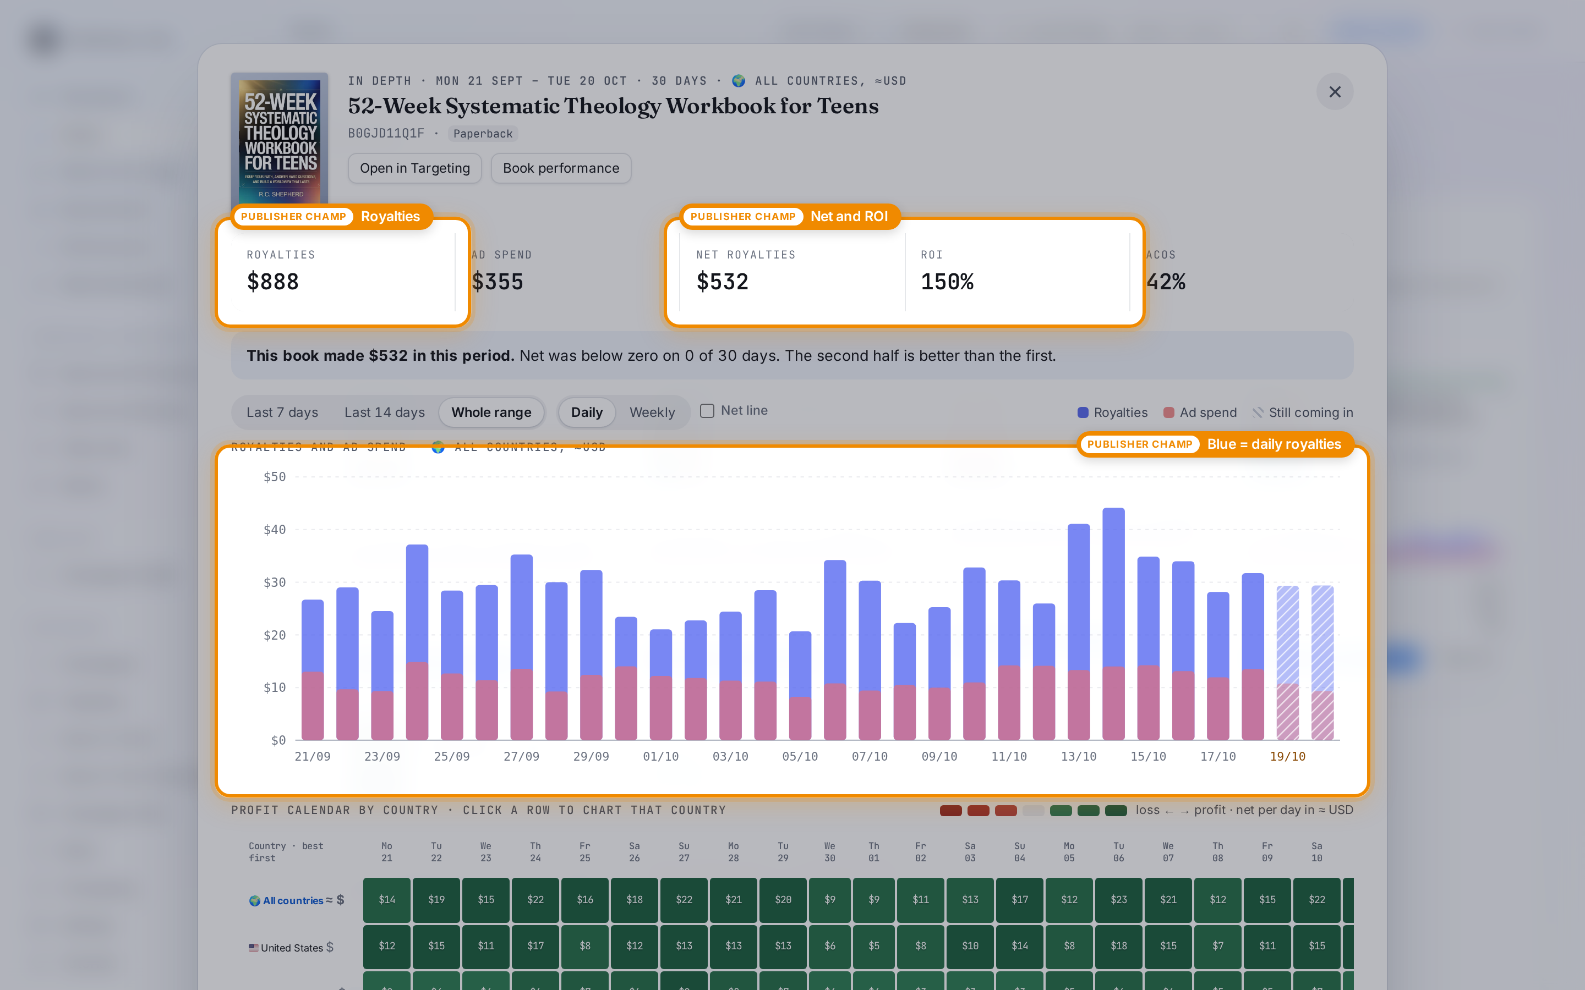Click the US flag icon
This screenshot has width=1585, height=990.
tap(254, 948)
